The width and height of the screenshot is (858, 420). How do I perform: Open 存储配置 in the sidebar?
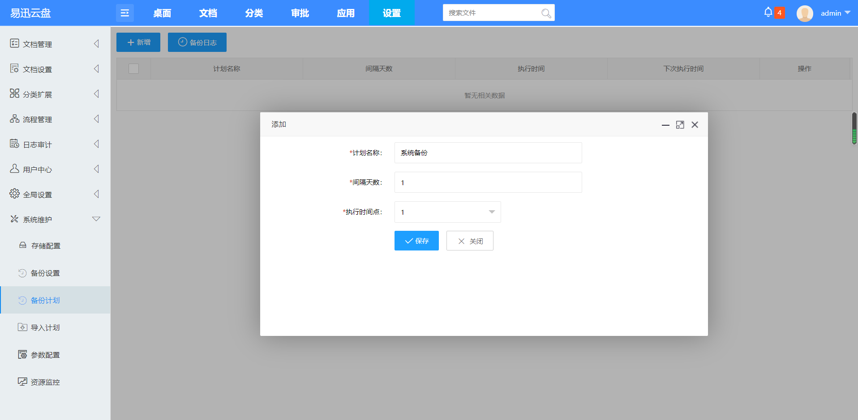55,246
